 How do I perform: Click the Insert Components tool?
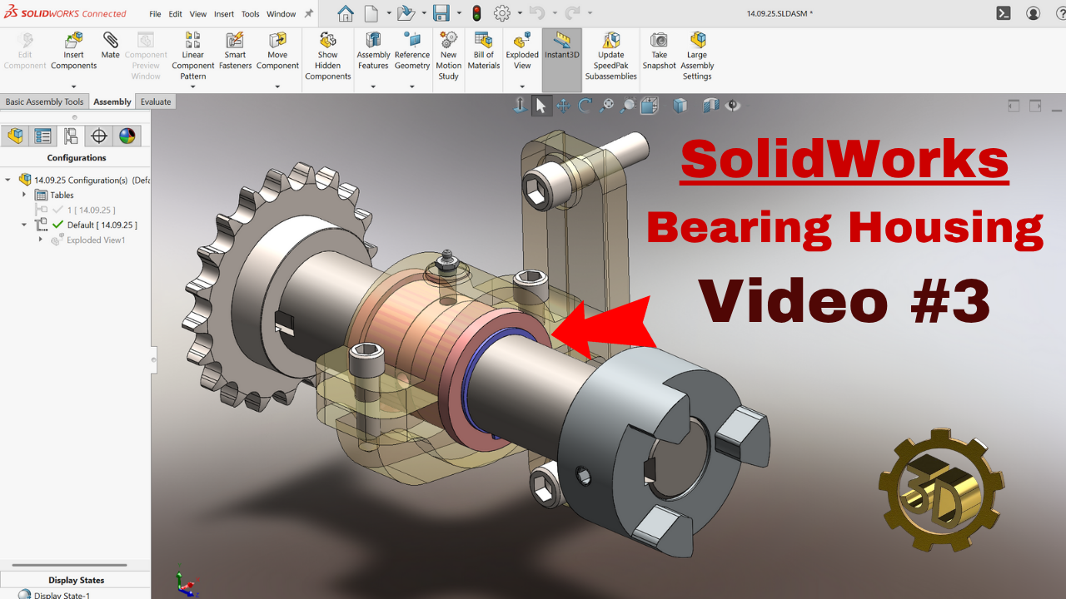[x=74, y=52]
